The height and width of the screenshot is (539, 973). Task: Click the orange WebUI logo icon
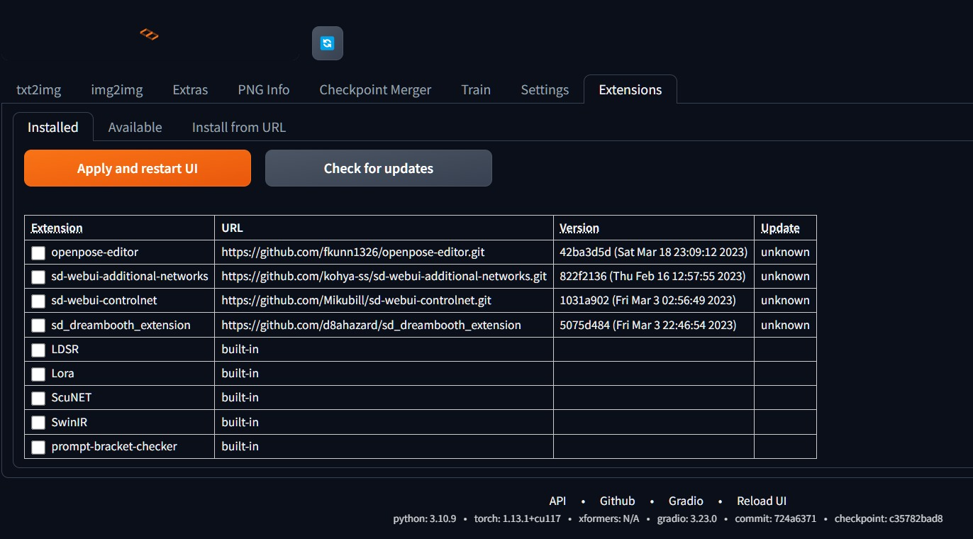coord(148,33)
